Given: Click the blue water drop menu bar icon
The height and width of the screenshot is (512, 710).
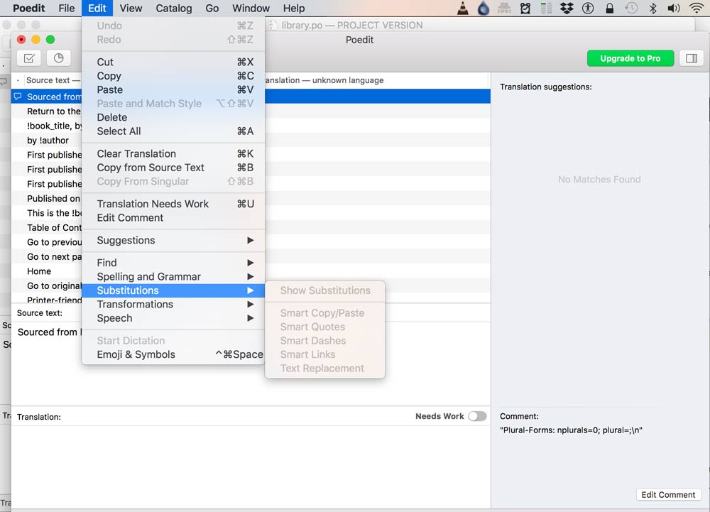Looking at the screenshot, I should click(x=483, y=8).
